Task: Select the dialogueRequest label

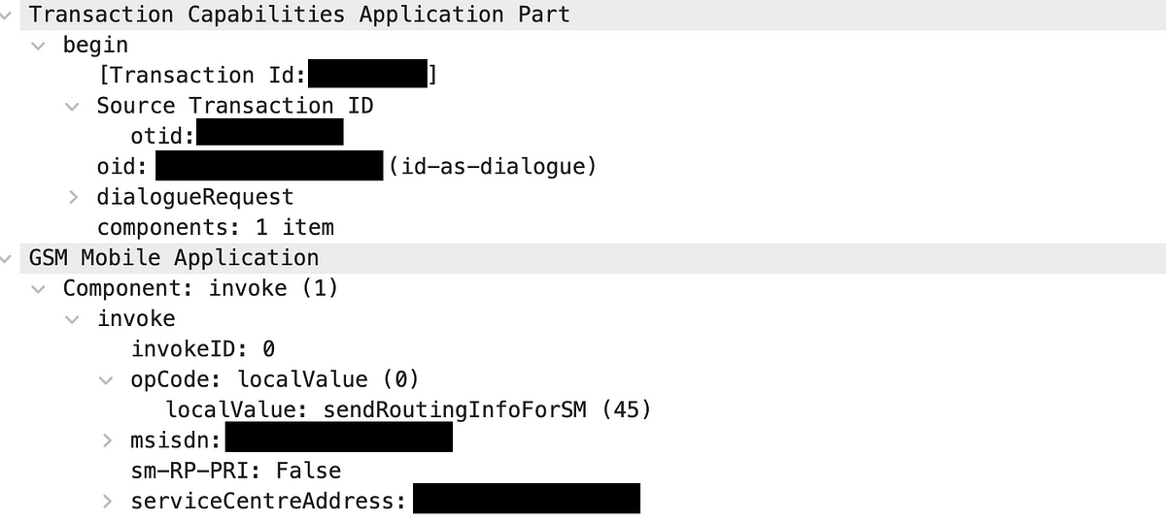Action: 194,197
